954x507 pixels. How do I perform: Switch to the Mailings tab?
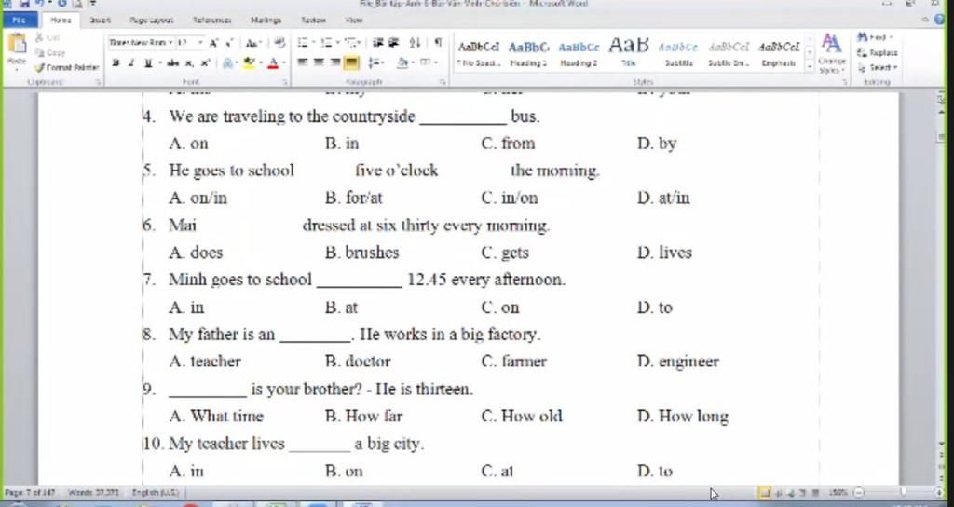(x=266, y=21)
